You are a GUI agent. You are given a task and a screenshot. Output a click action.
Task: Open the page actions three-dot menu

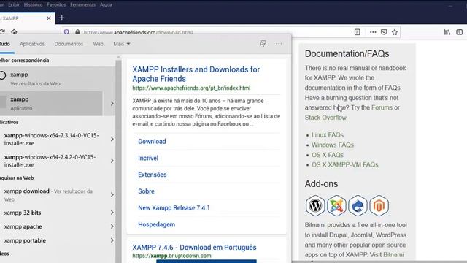(x=373, y=32)
